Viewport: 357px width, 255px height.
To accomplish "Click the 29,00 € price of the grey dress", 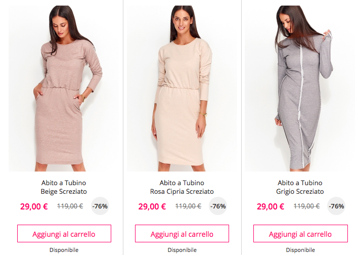I will tap(271, 206).
